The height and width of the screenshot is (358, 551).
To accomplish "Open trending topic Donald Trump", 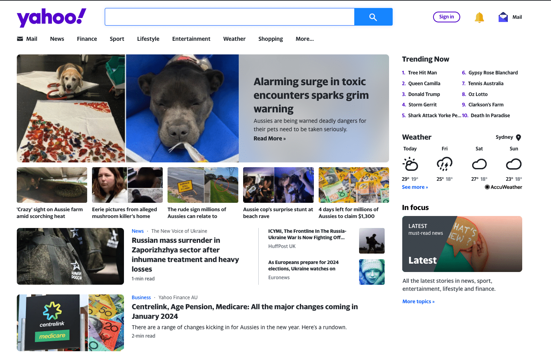I will (424, 94).
